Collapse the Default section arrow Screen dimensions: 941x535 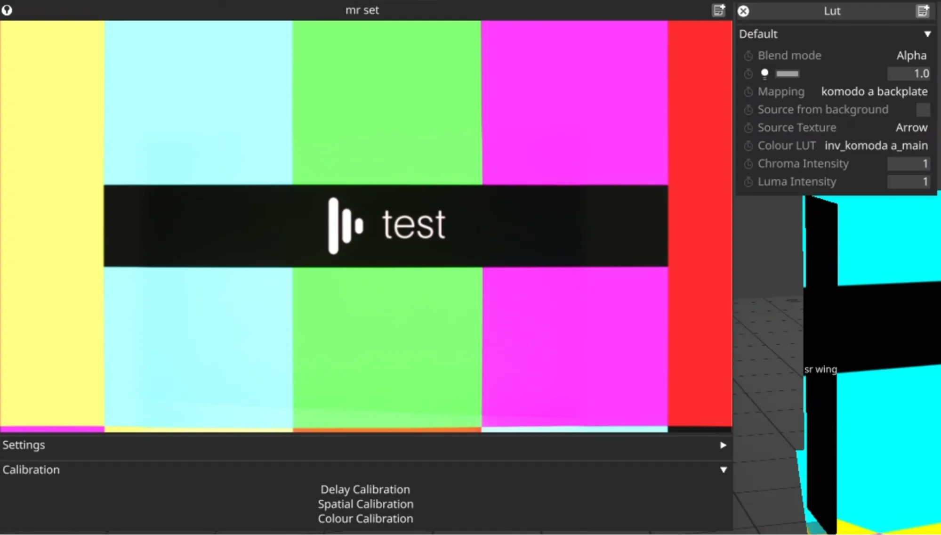click(927, 34)
